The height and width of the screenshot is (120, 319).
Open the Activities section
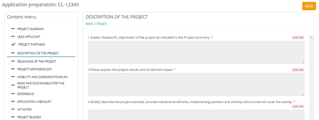coord(24,109)
